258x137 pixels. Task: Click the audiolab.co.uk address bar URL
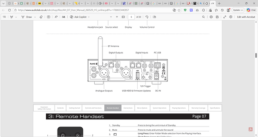[73, 10]
